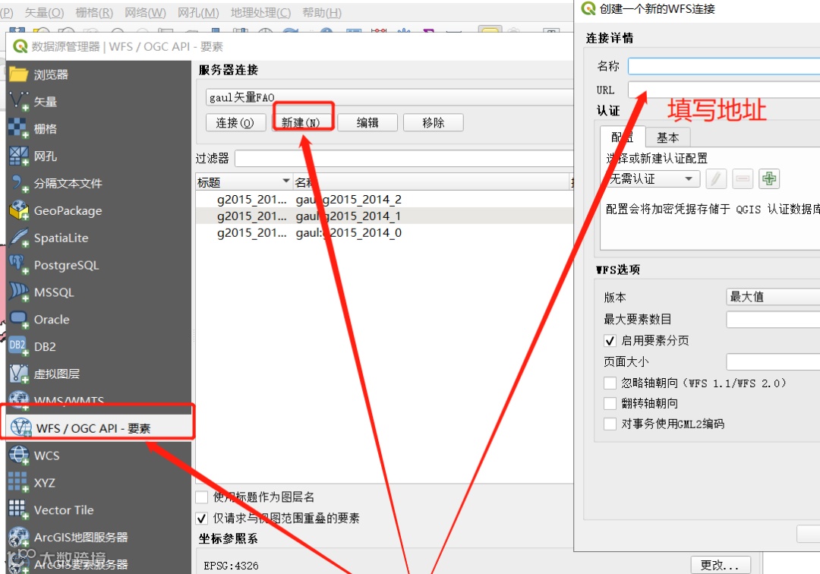The height and width of the screenshot is (574, 820).
Task: Open the 无需认证 authentication dropdown
Action: click(653, 178)
